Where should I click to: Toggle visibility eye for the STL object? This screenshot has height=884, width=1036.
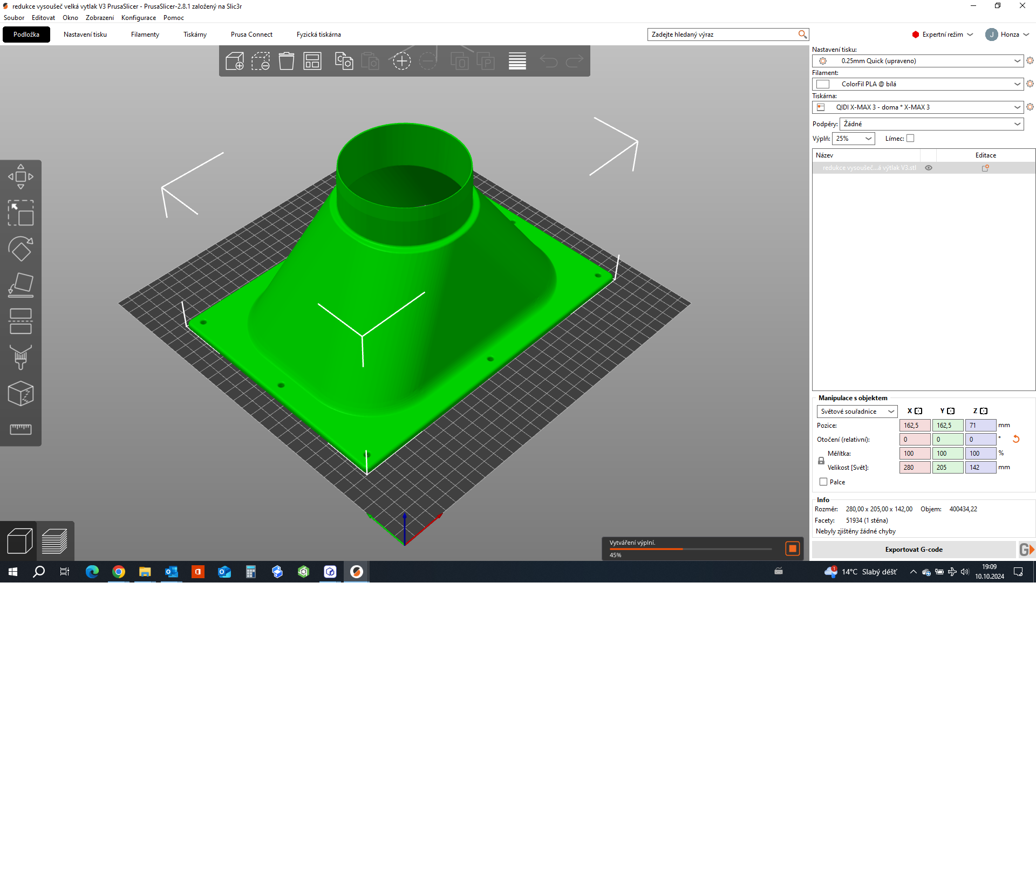pyautogui.click(x=929, y=168)
